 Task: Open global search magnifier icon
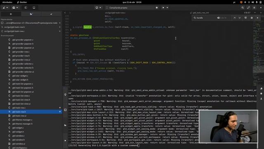tap(243, 7)
